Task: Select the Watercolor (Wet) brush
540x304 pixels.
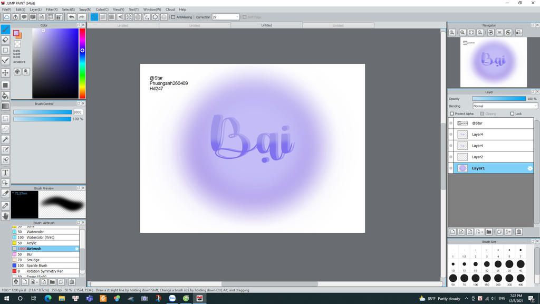Action: point(45,237)
